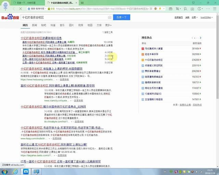Open the three-dots more tools icon
The width and height of the screenshot is (219, 175).
(208, 9)
